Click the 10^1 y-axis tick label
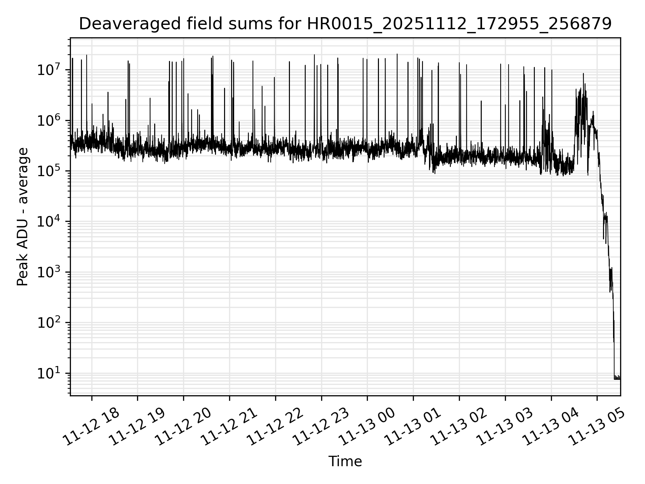This screenshot has height=484, width=645. 48,373
